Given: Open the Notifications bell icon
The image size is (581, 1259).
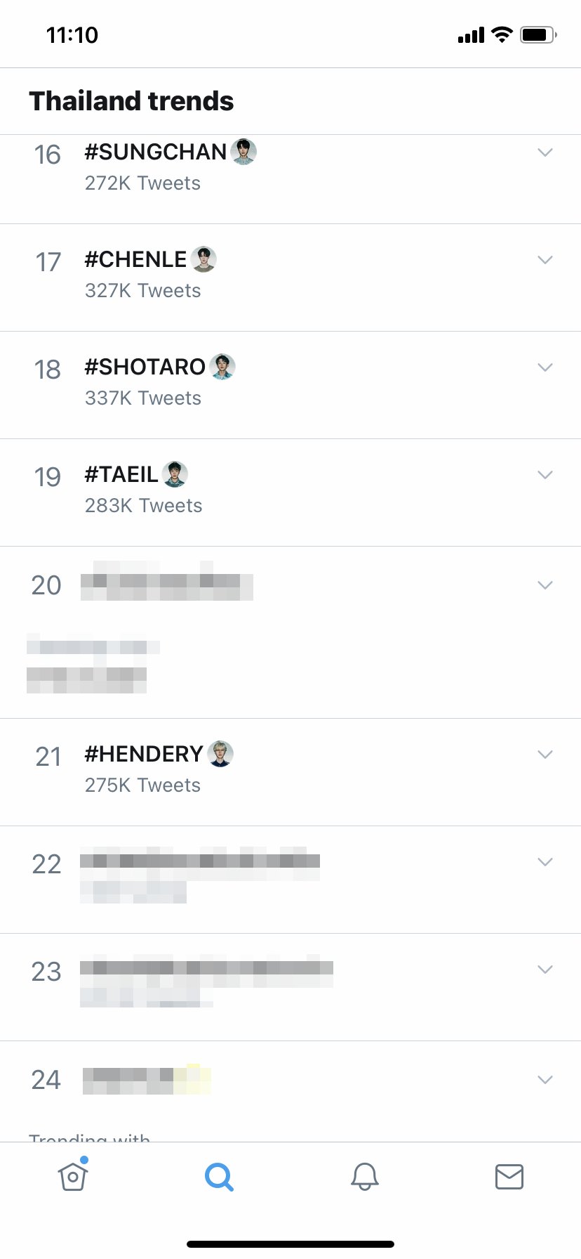Looking at the screenshot, I should click(x=365, y=1176).
